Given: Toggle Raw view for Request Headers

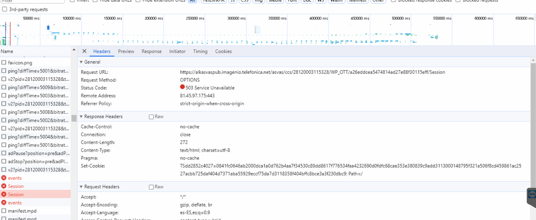Looking at the screenshot, I should point(151,187).
